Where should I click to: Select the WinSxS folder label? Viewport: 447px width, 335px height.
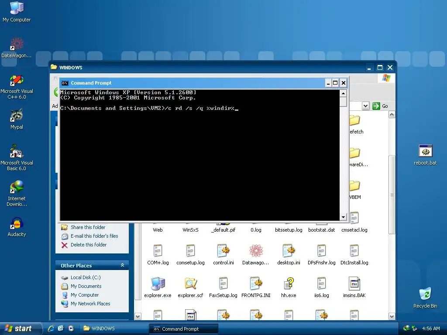pyautogui.click(x=190, y=230)
